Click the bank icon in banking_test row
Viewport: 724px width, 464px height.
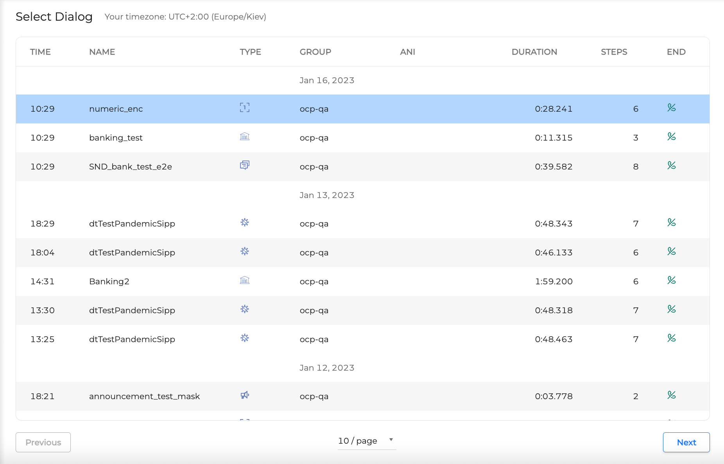point(245,137)
